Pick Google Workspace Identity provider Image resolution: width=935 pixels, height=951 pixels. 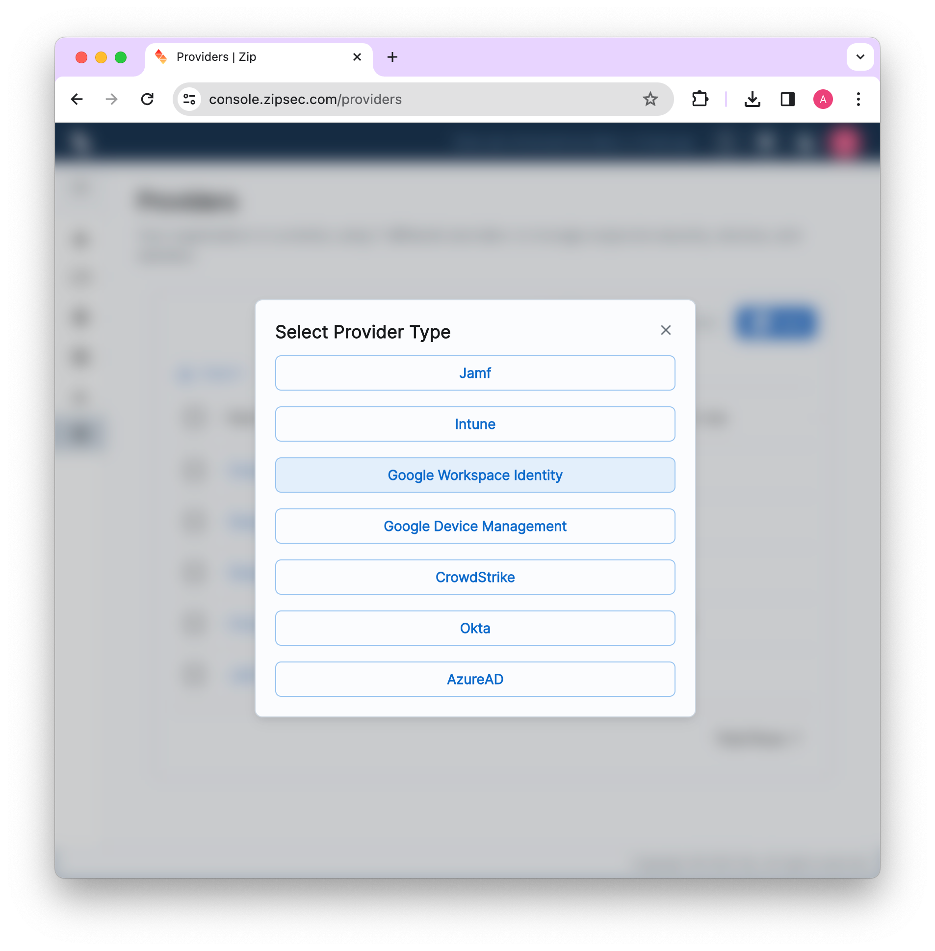pyautogui.click(x=475, y=475)
